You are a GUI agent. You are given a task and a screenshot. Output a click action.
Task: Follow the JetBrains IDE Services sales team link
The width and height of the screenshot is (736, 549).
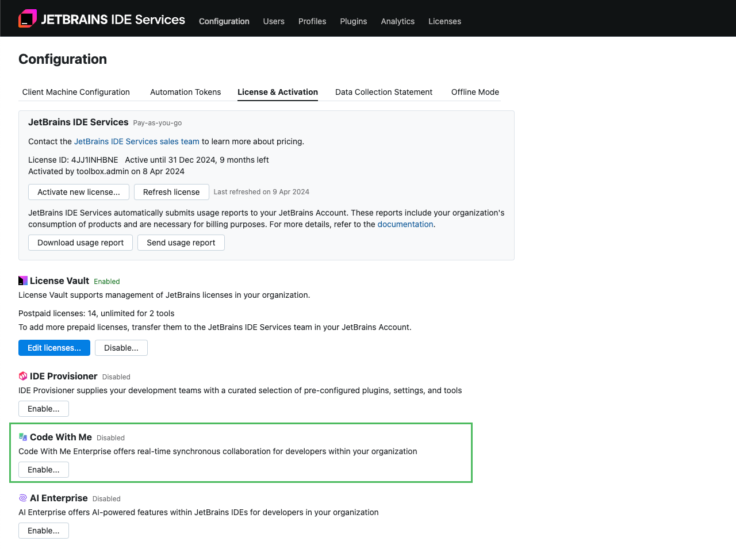(x=137, y=141)
